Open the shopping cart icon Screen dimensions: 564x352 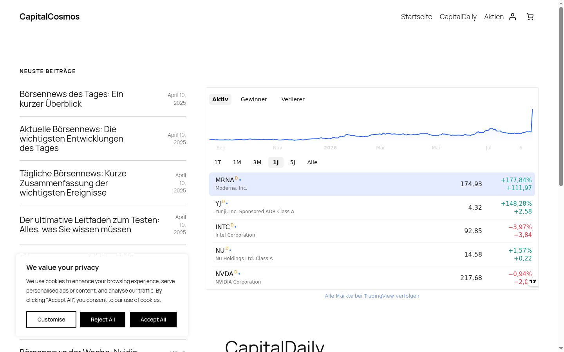tap(530, 16)
